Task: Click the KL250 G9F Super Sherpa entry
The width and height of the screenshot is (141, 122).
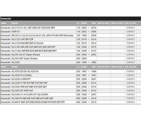Action: coord(24,58)
